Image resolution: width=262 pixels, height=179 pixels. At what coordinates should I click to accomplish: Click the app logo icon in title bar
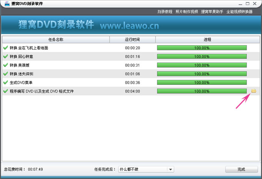point(7,3)
